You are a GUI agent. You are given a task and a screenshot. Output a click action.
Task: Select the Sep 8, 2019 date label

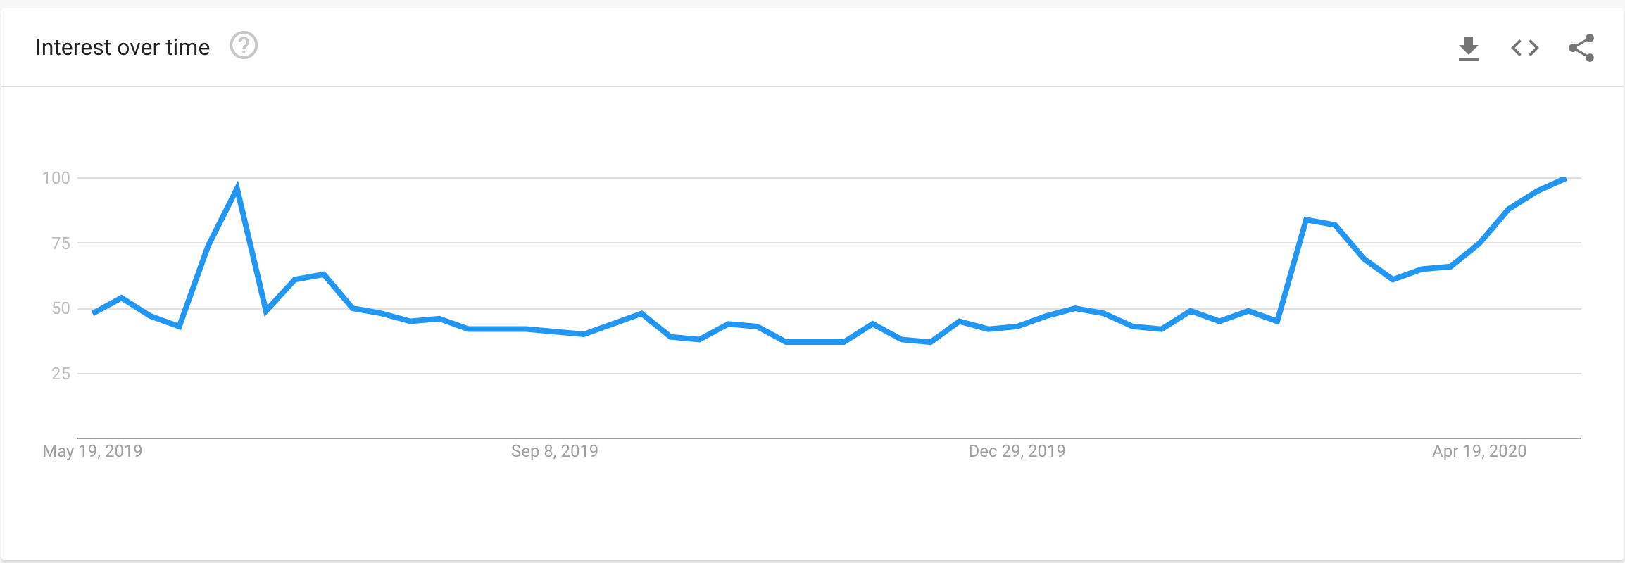click(554, 451)
